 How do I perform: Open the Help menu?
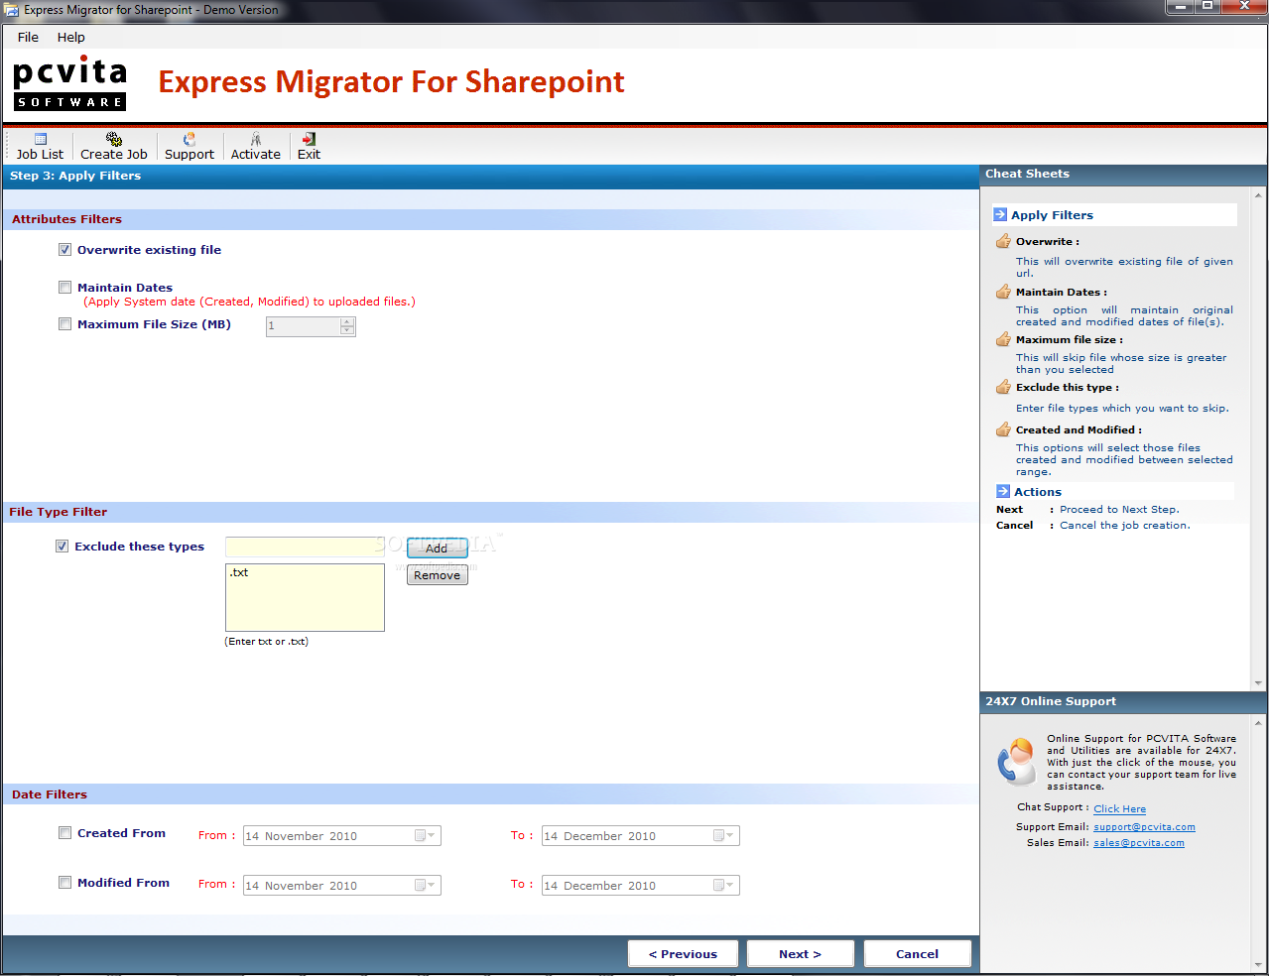point(71,37)
